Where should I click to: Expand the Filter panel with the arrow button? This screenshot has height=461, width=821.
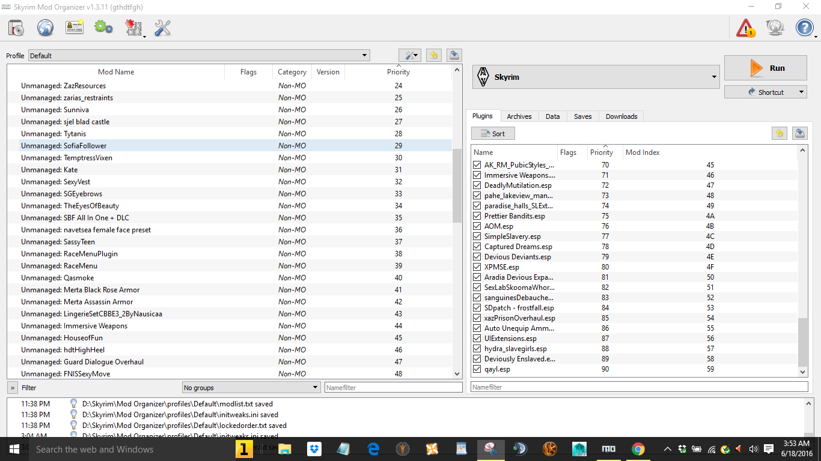[13, 388]
